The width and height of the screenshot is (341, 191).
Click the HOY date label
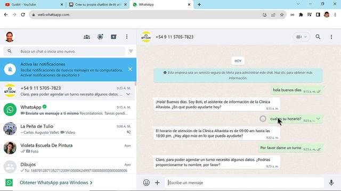coord(238,61)
